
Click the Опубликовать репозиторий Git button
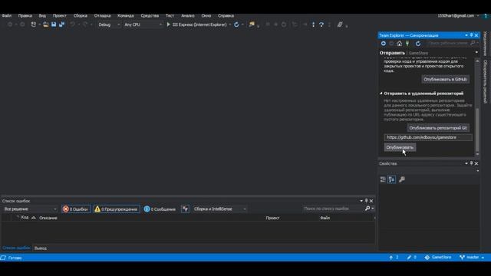[x=438, y=128]
